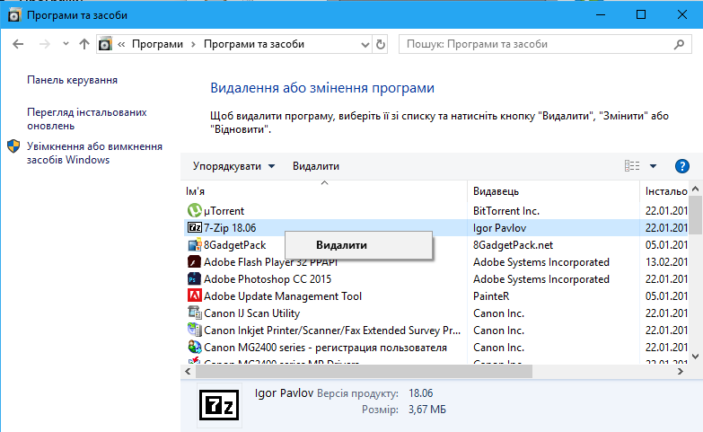703x432 pixels.
Task: Select Adobe Update Management Tool name
Action: point(283,296)
